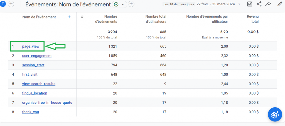Open the find_a_location event link
Image resolution: width=285 pixels, height=126 pixels.
click(35, 93)
